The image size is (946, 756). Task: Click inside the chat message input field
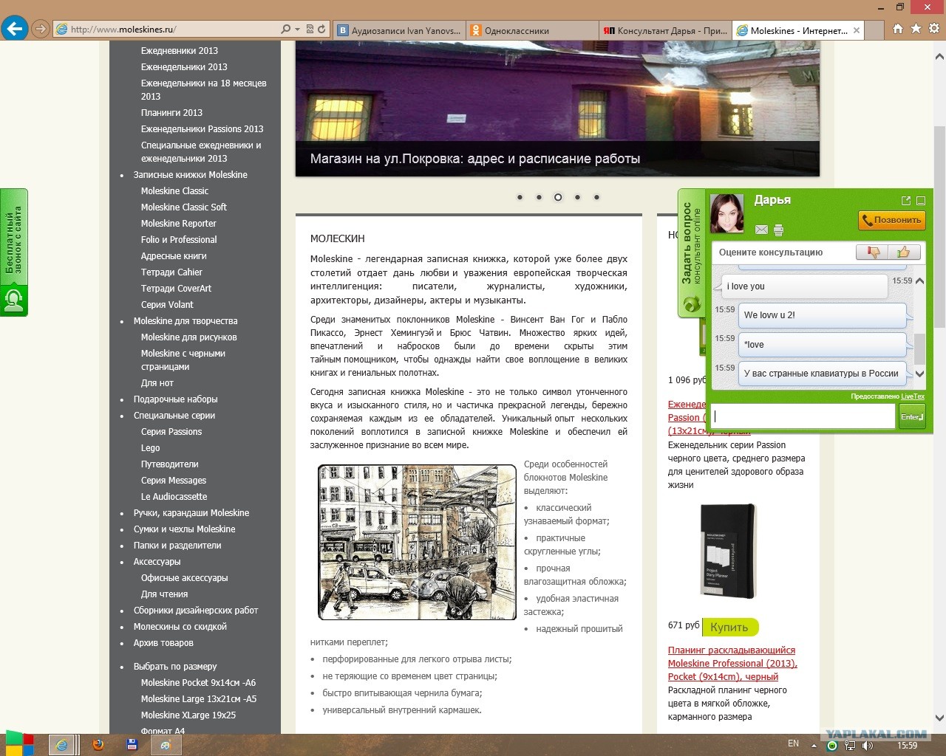coord(803,416)
